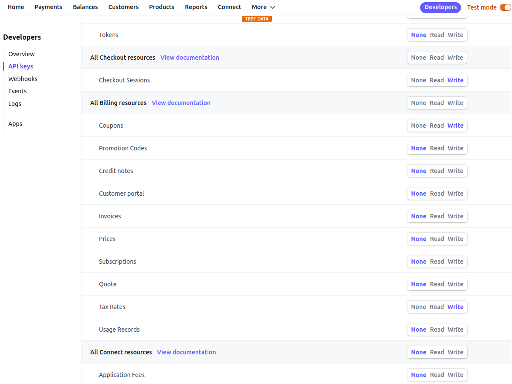512x384 pixels.
Task: Set Promotion Codes permission to Write
Action: (455, 148)
